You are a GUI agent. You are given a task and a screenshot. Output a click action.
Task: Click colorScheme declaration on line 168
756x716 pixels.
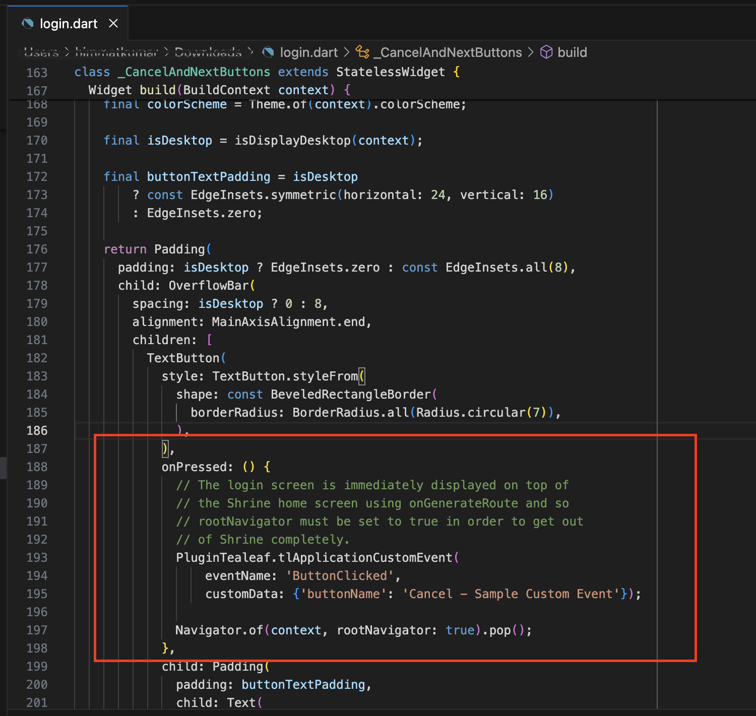pos(285,104)
